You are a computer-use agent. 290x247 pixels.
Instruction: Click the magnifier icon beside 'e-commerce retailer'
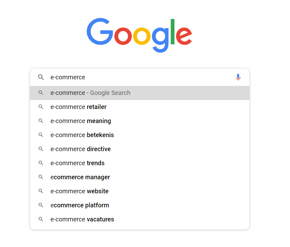[41, 107]
